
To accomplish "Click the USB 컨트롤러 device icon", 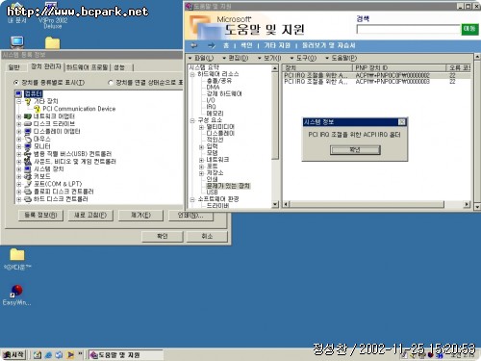I will pyautogui.click(x=28, y=154).
